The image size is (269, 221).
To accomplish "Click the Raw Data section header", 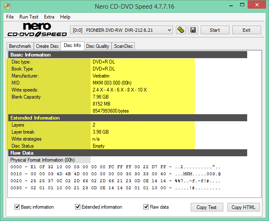I will [x=128, y=153].
